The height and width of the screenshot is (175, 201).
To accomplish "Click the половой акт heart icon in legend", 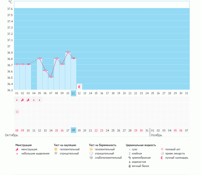I will (x=162, y=149).
